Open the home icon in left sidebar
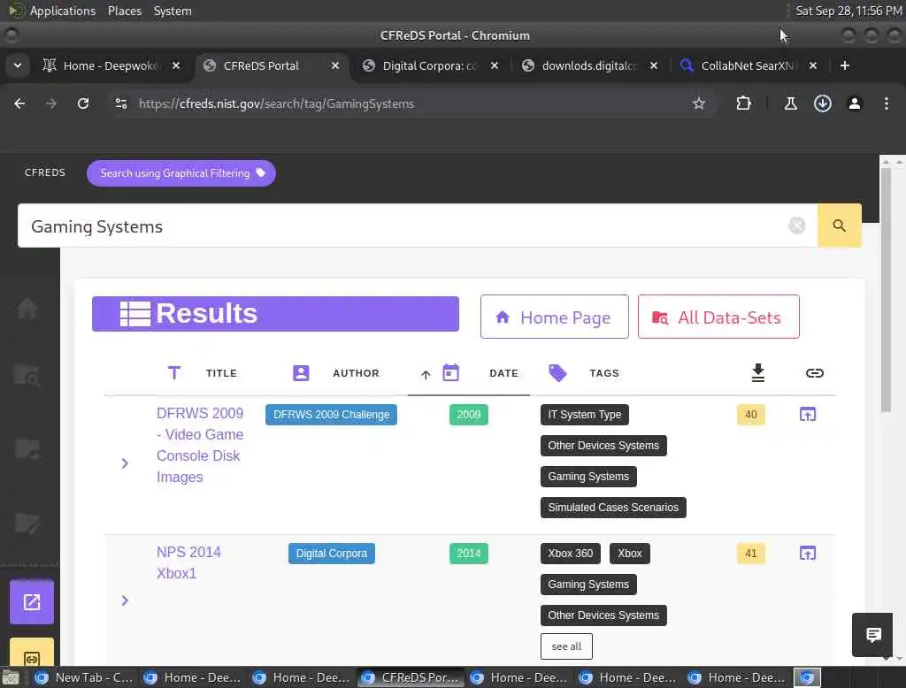 point(27,309)
